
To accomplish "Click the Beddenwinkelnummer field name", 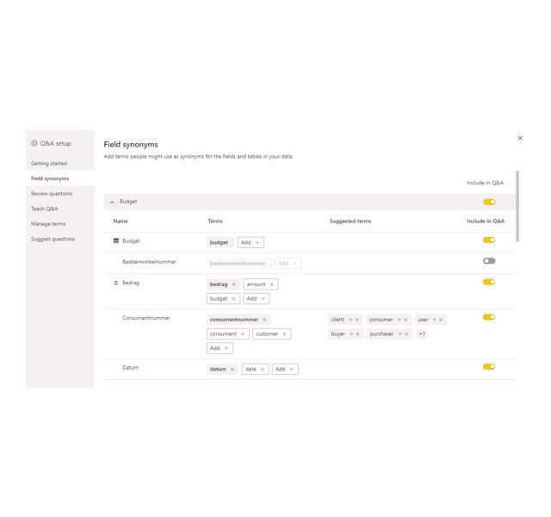I will 149,262.
